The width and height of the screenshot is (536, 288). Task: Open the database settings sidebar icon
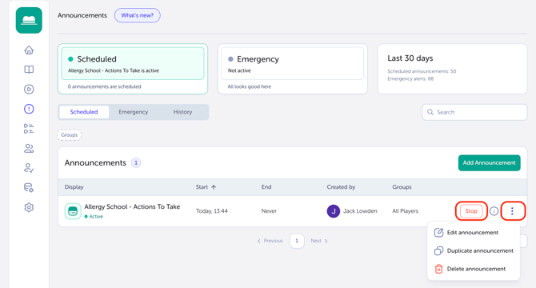pyautogui.click(x=29, y=187)
